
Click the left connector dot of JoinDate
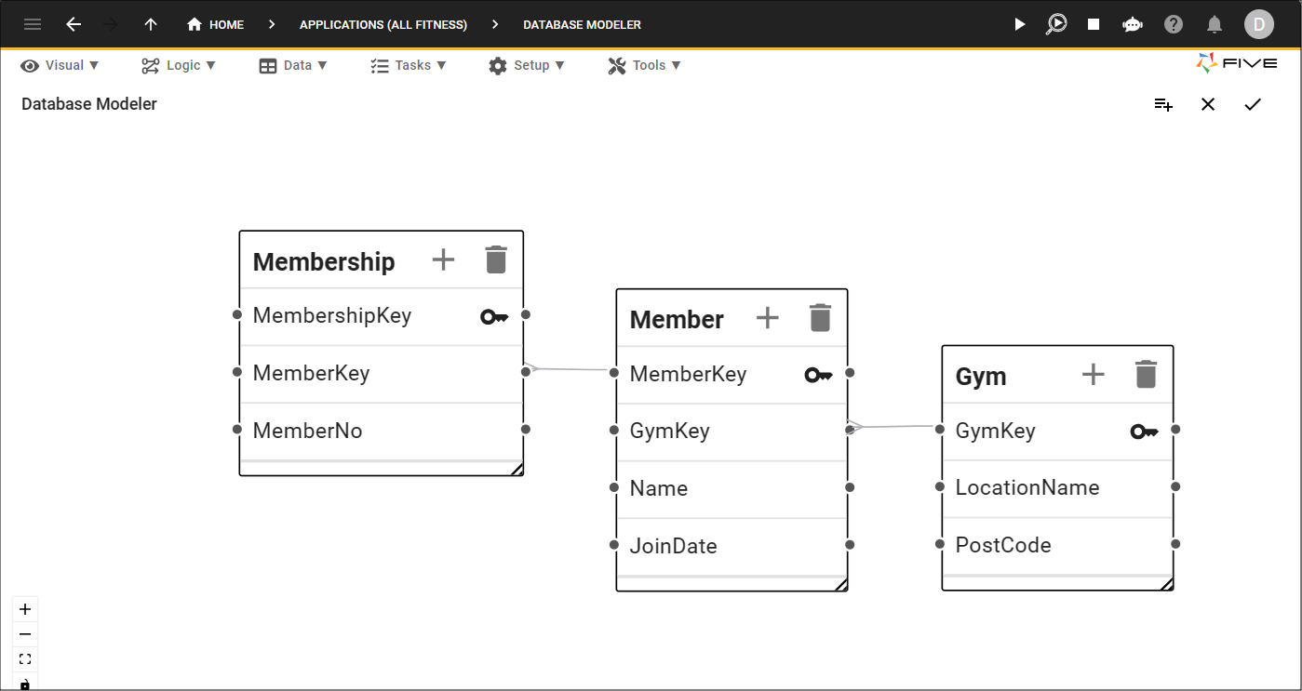coord(614,545)
